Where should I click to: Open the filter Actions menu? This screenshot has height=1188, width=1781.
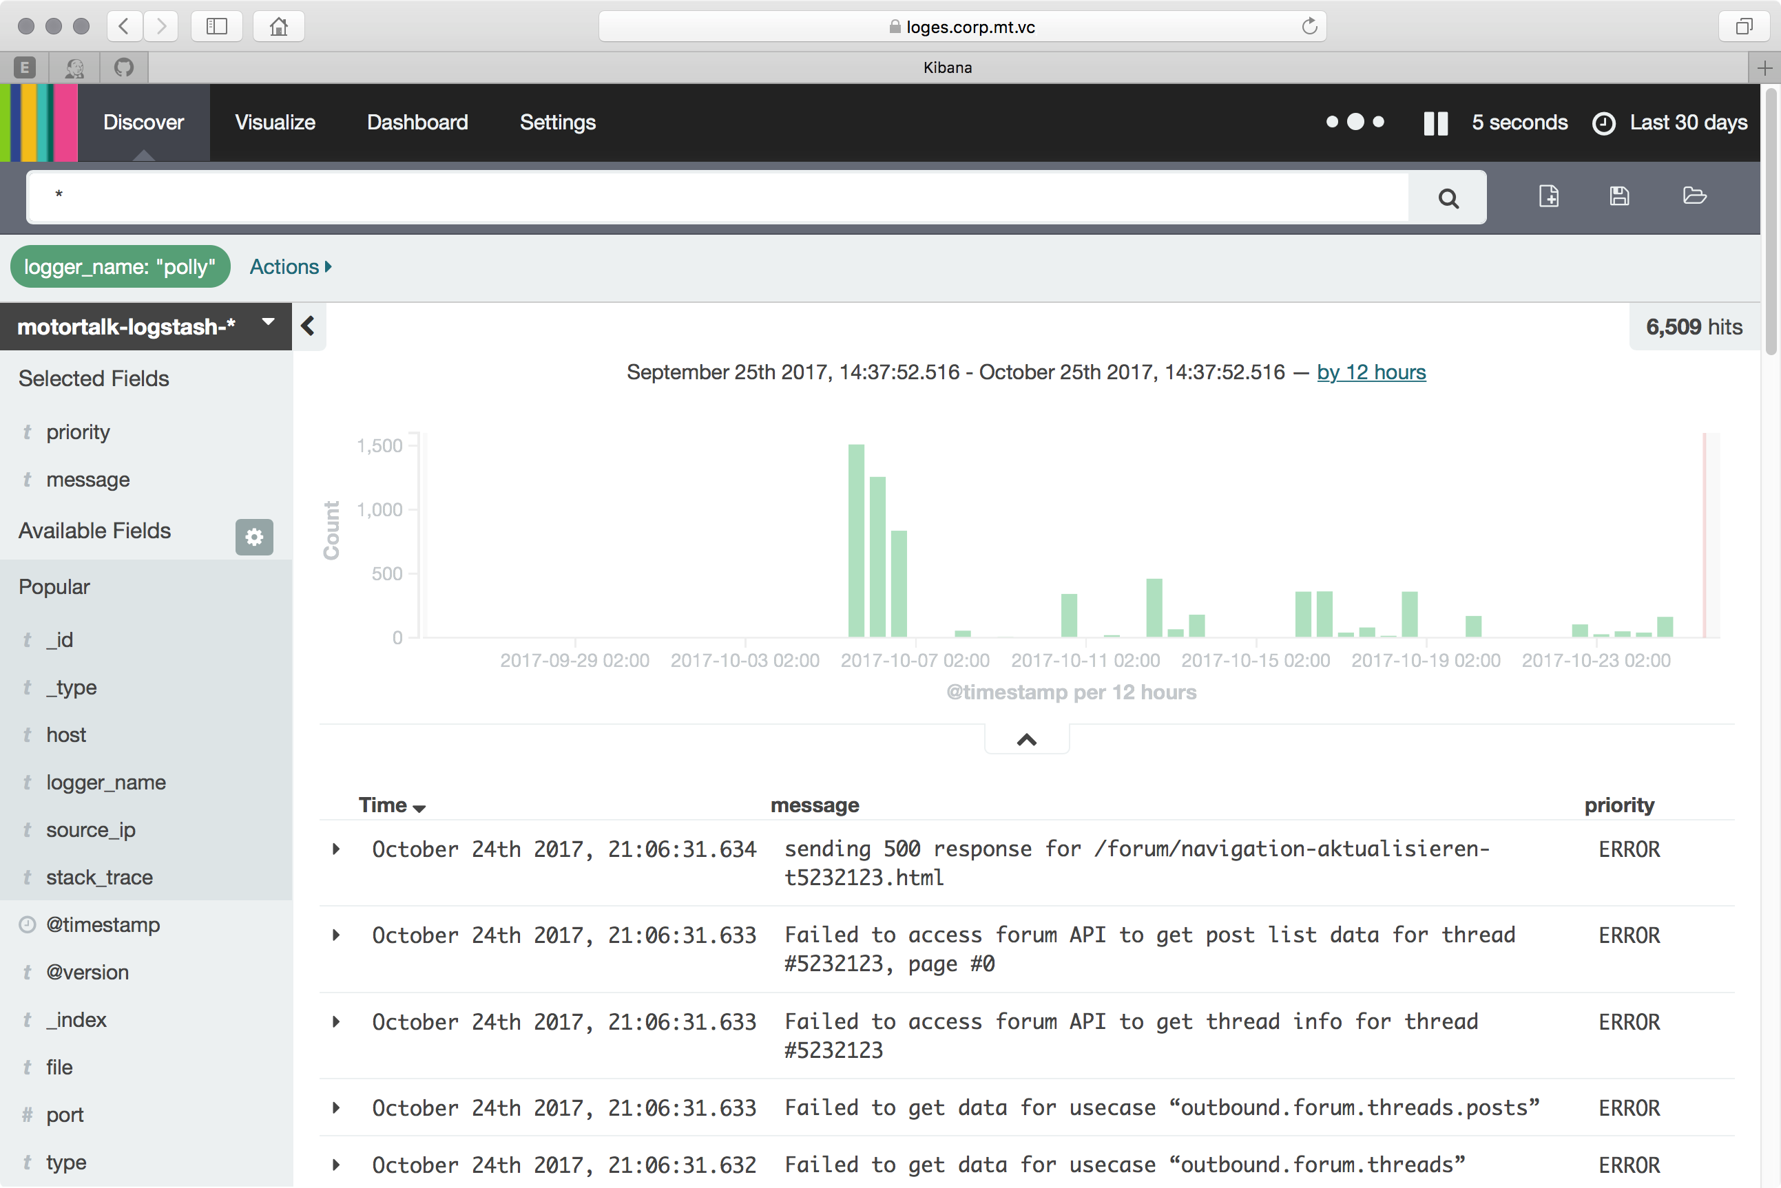[290, 266]
